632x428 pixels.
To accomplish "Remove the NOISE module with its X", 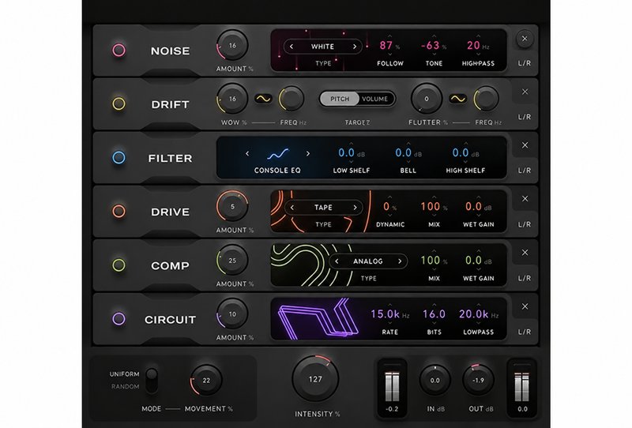I will [525, 39].
